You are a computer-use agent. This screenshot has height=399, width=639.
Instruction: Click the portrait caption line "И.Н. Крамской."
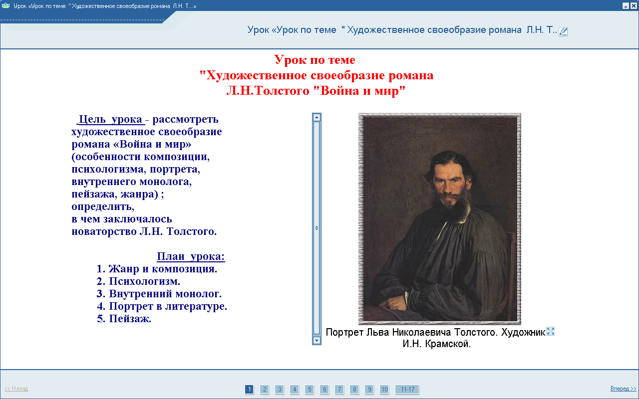pos(437,344)
